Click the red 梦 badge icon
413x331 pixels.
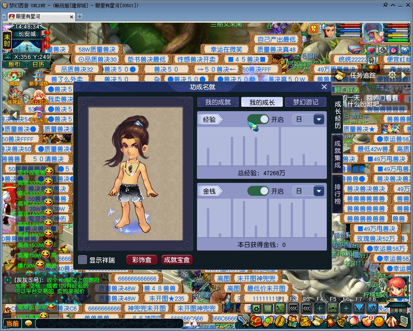pos(314,29)
